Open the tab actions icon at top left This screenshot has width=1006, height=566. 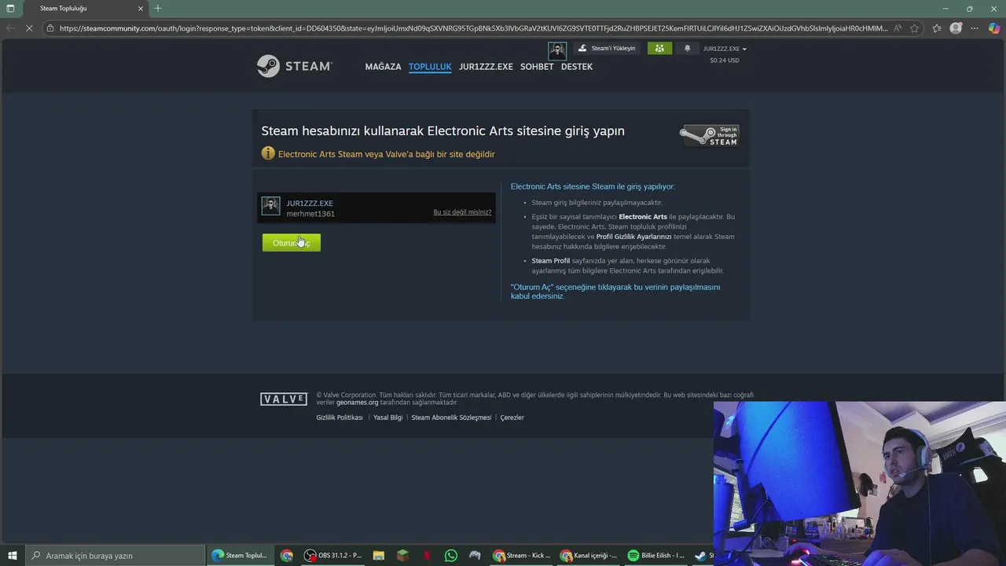point(10,8)
